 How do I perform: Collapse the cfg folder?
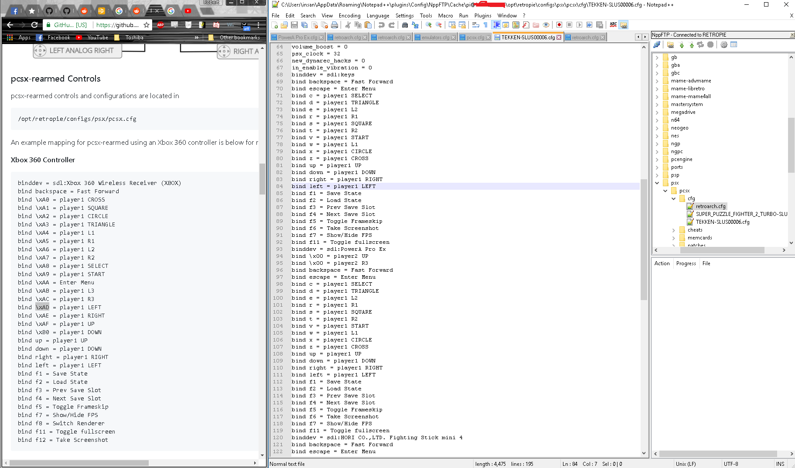[x=674, y=198]
